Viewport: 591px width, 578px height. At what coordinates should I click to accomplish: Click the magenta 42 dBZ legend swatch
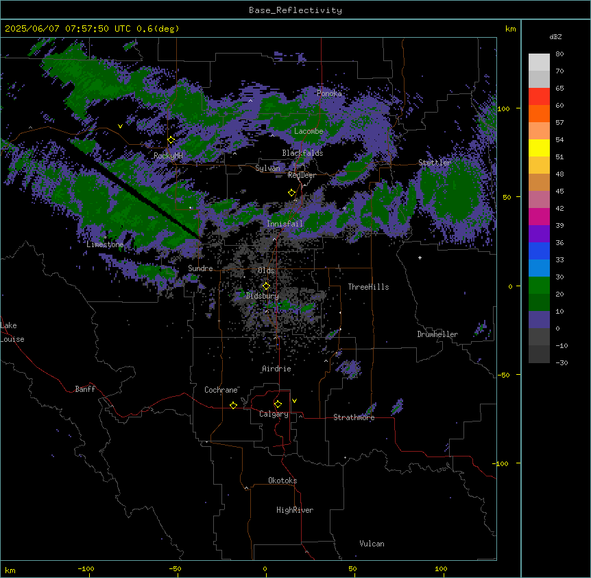pos(539,216)
